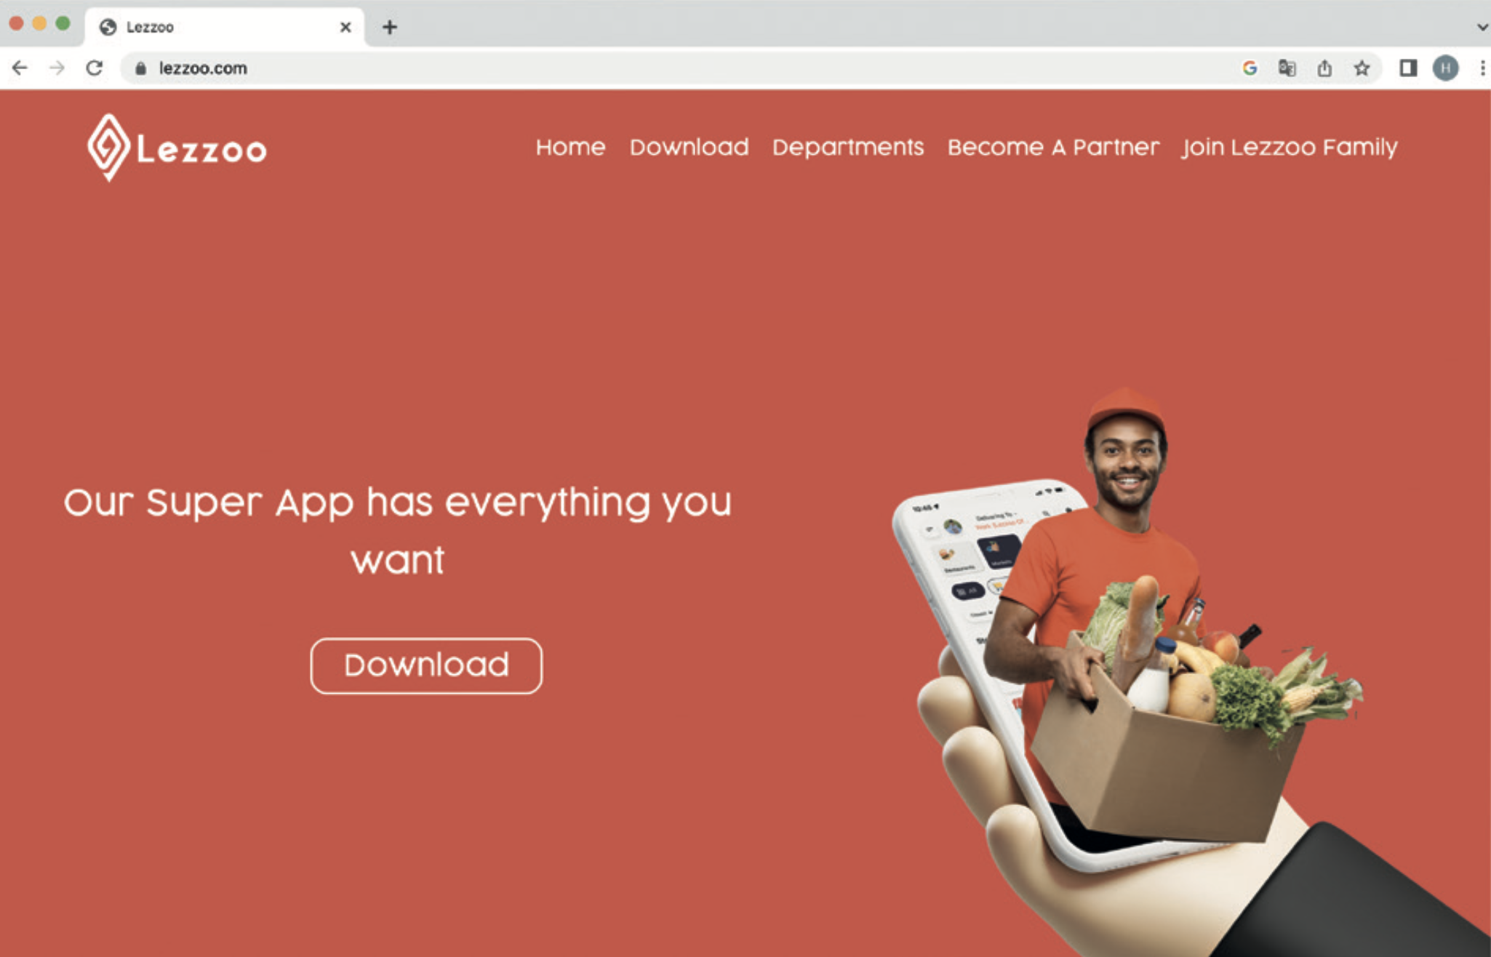Open the profile avatar menu
This screenshot has height=957, width=1491.
[1445, 68]
